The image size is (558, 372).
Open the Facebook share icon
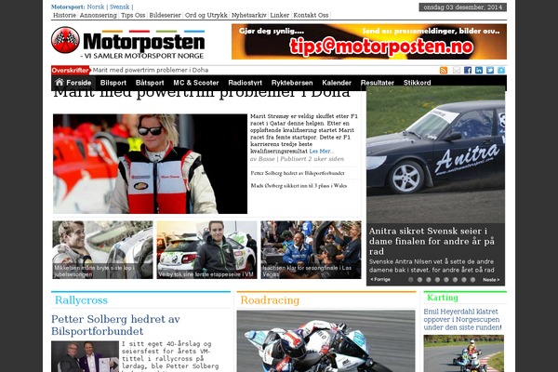[x=468, y=70]
